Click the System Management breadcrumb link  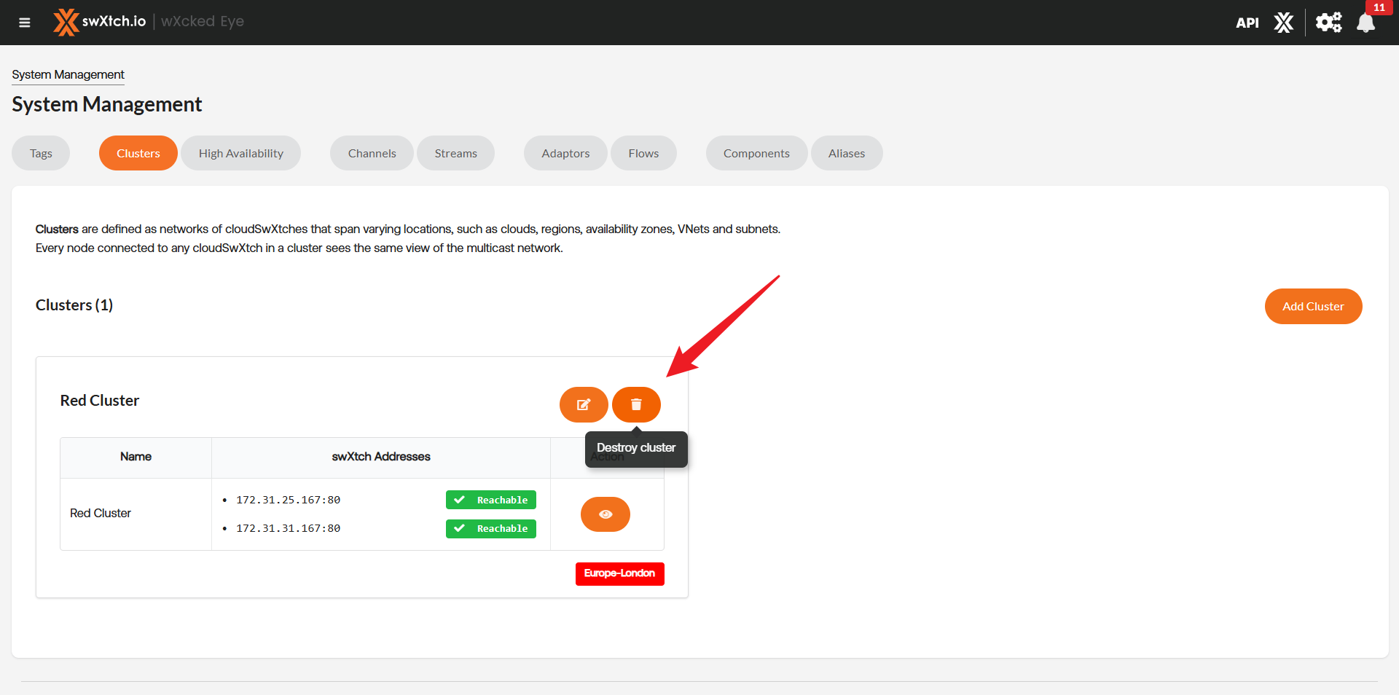click(x=68, y=74)
